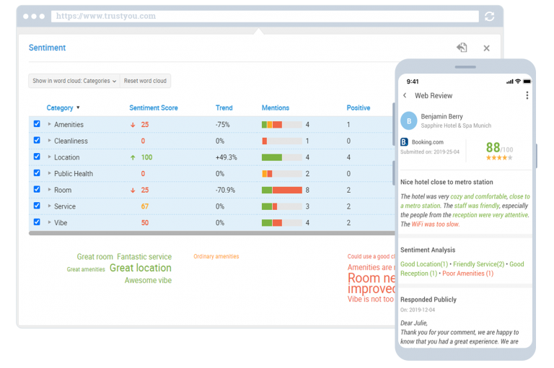Click the Reset word cloud button
Viewport: 554px width, 368px height.
click(x=145, y=81)
